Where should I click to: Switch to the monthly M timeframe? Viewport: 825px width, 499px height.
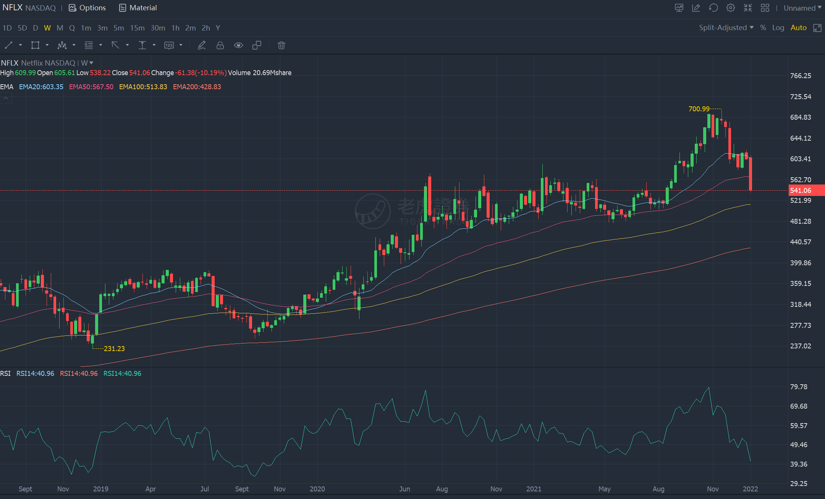click(x=60, y=28)
